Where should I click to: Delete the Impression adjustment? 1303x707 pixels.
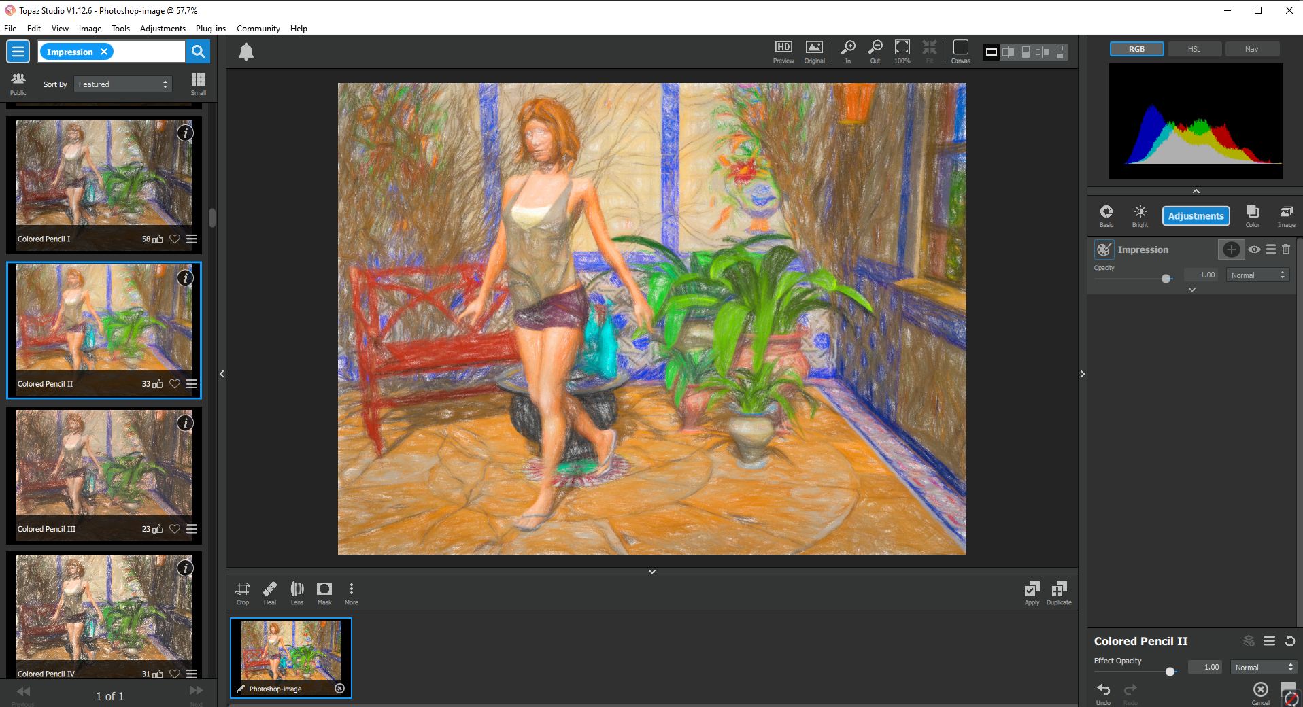point(1286,249)
